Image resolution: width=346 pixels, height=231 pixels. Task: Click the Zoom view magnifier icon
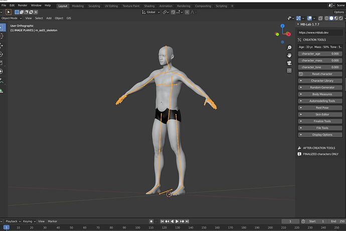pyautogui.click(x=289, y=48)
